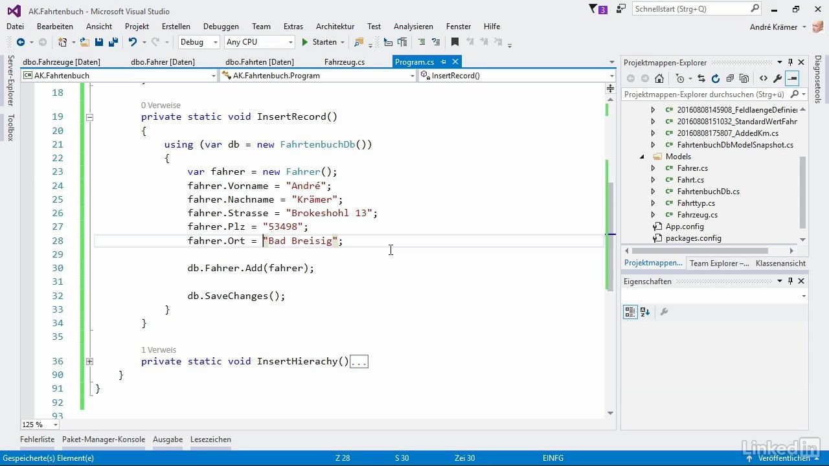829x466 pixels.
Task: Click the Uncomment Selected Lines icon
Action: click(x=436, y=42)
